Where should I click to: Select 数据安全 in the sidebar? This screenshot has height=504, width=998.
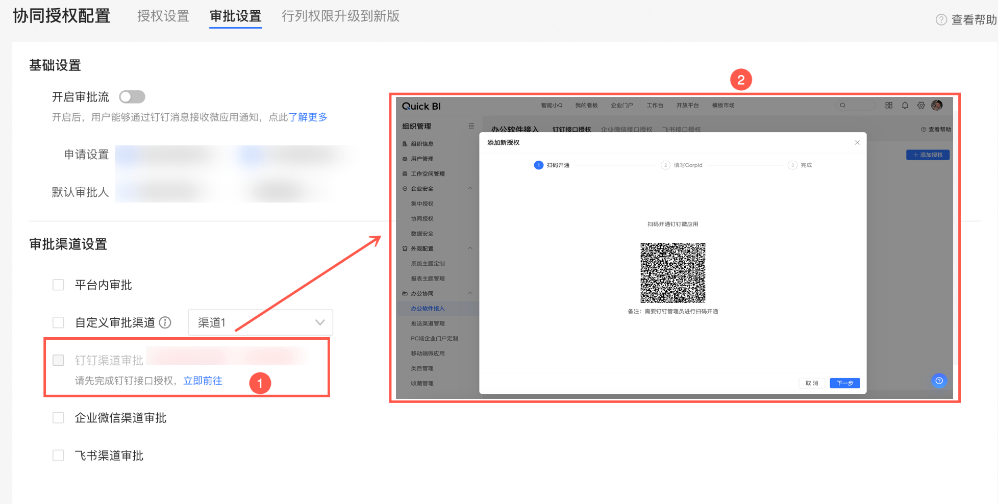click(x=422, y=234)
